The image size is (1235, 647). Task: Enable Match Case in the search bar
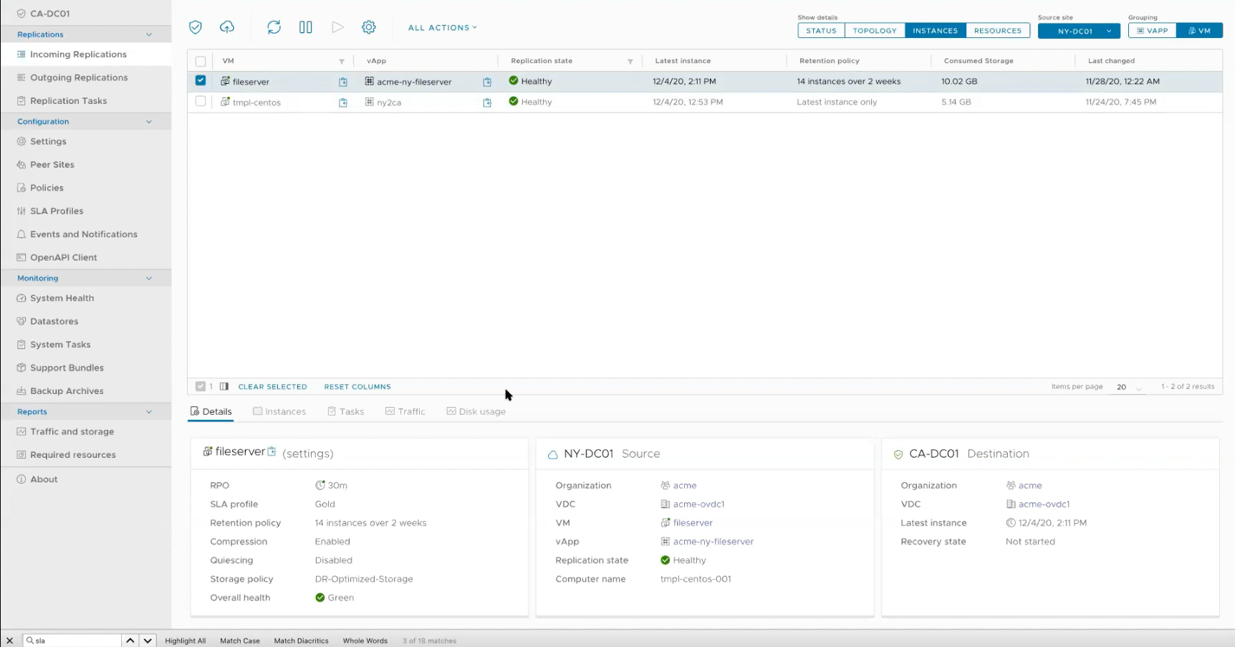(239, 641)
